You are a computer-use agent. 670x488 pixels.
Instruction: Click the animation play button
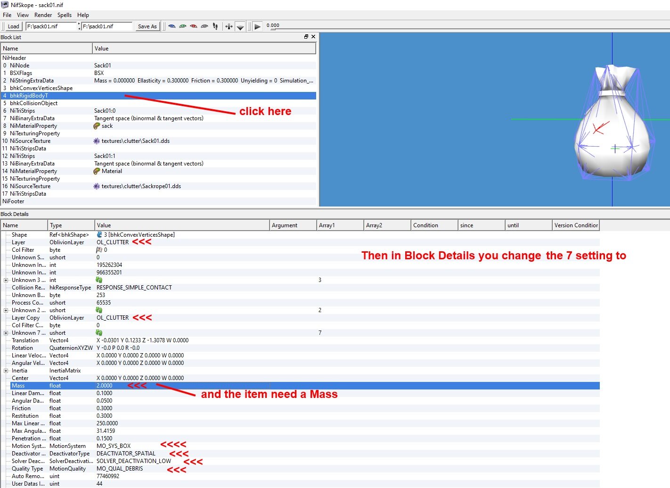[257, 26]
